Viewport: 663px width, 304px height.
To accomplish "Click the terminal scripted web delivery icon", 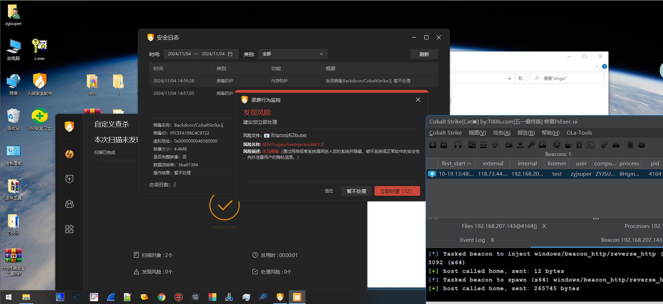I will click(590, 145).
